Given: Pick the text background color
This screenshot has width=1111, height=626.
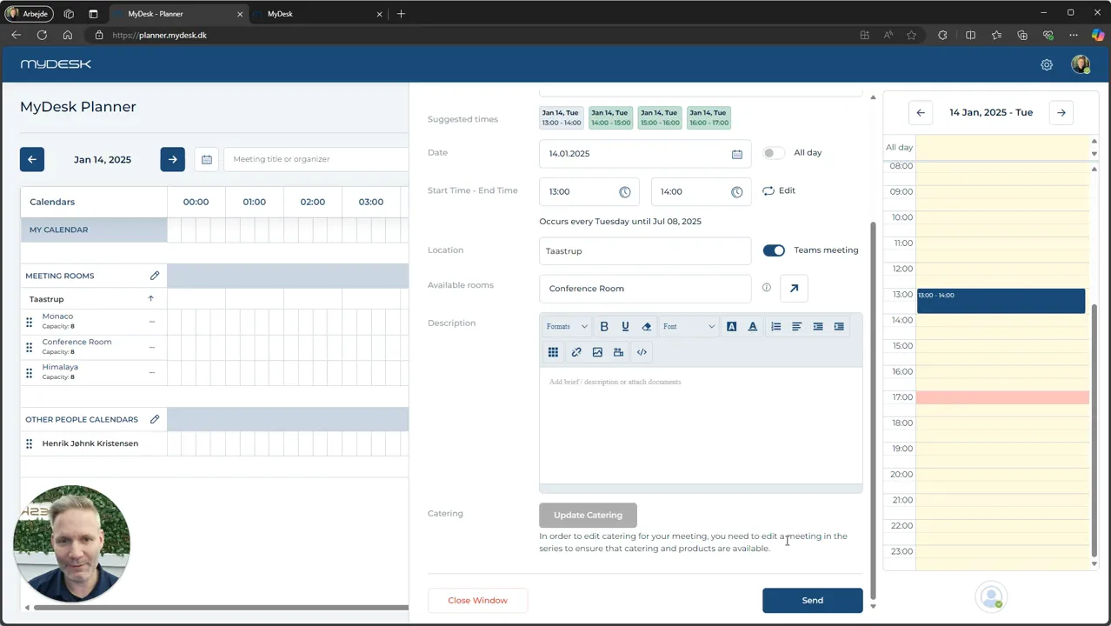Looking at the screenshot, I should 732,327.
